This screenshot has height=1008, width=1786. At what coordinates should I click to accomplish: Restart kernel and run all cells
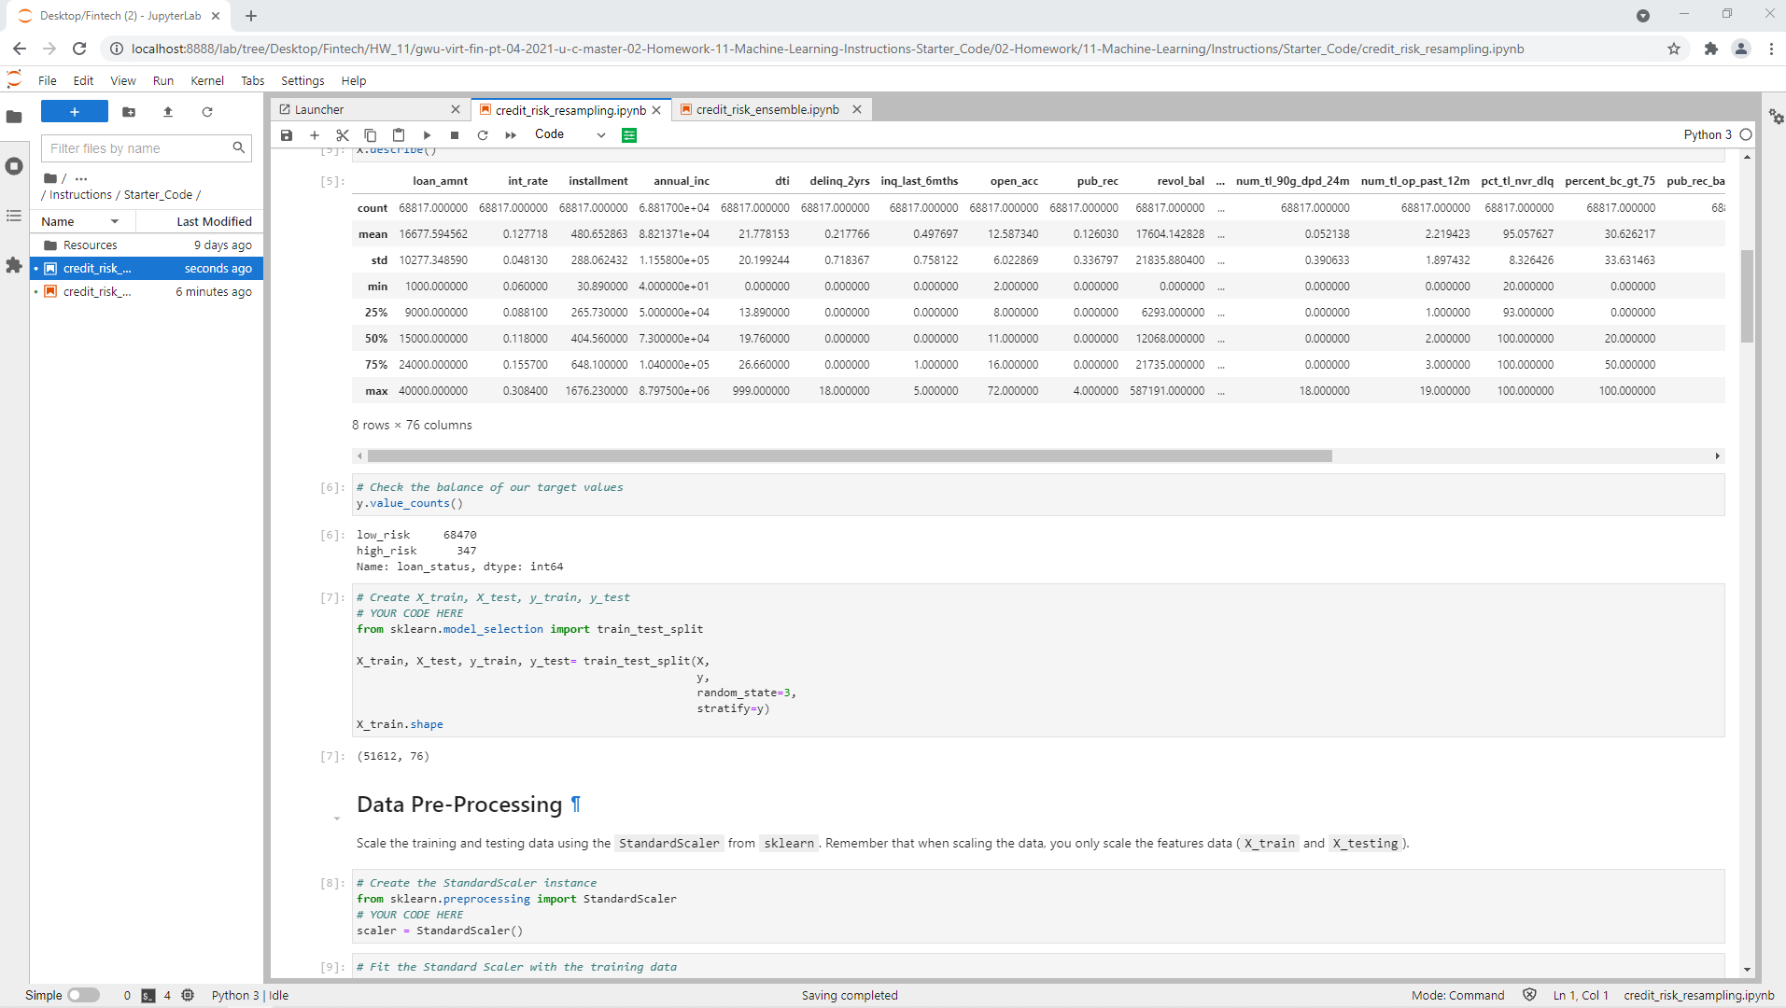511,135
